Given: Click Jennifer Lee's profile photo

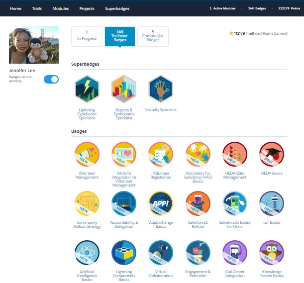Looking at the screenshot, I should (34, 45).
